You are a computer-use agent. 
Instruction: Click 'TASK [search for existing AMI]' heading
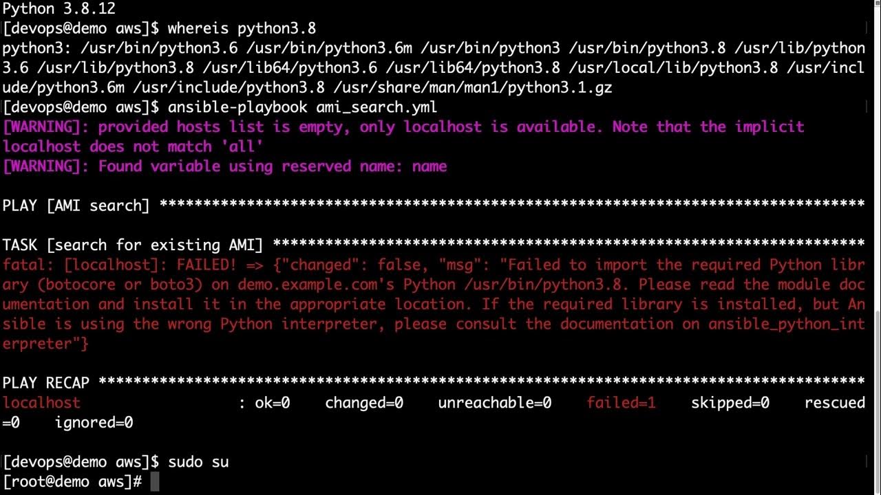133,245
